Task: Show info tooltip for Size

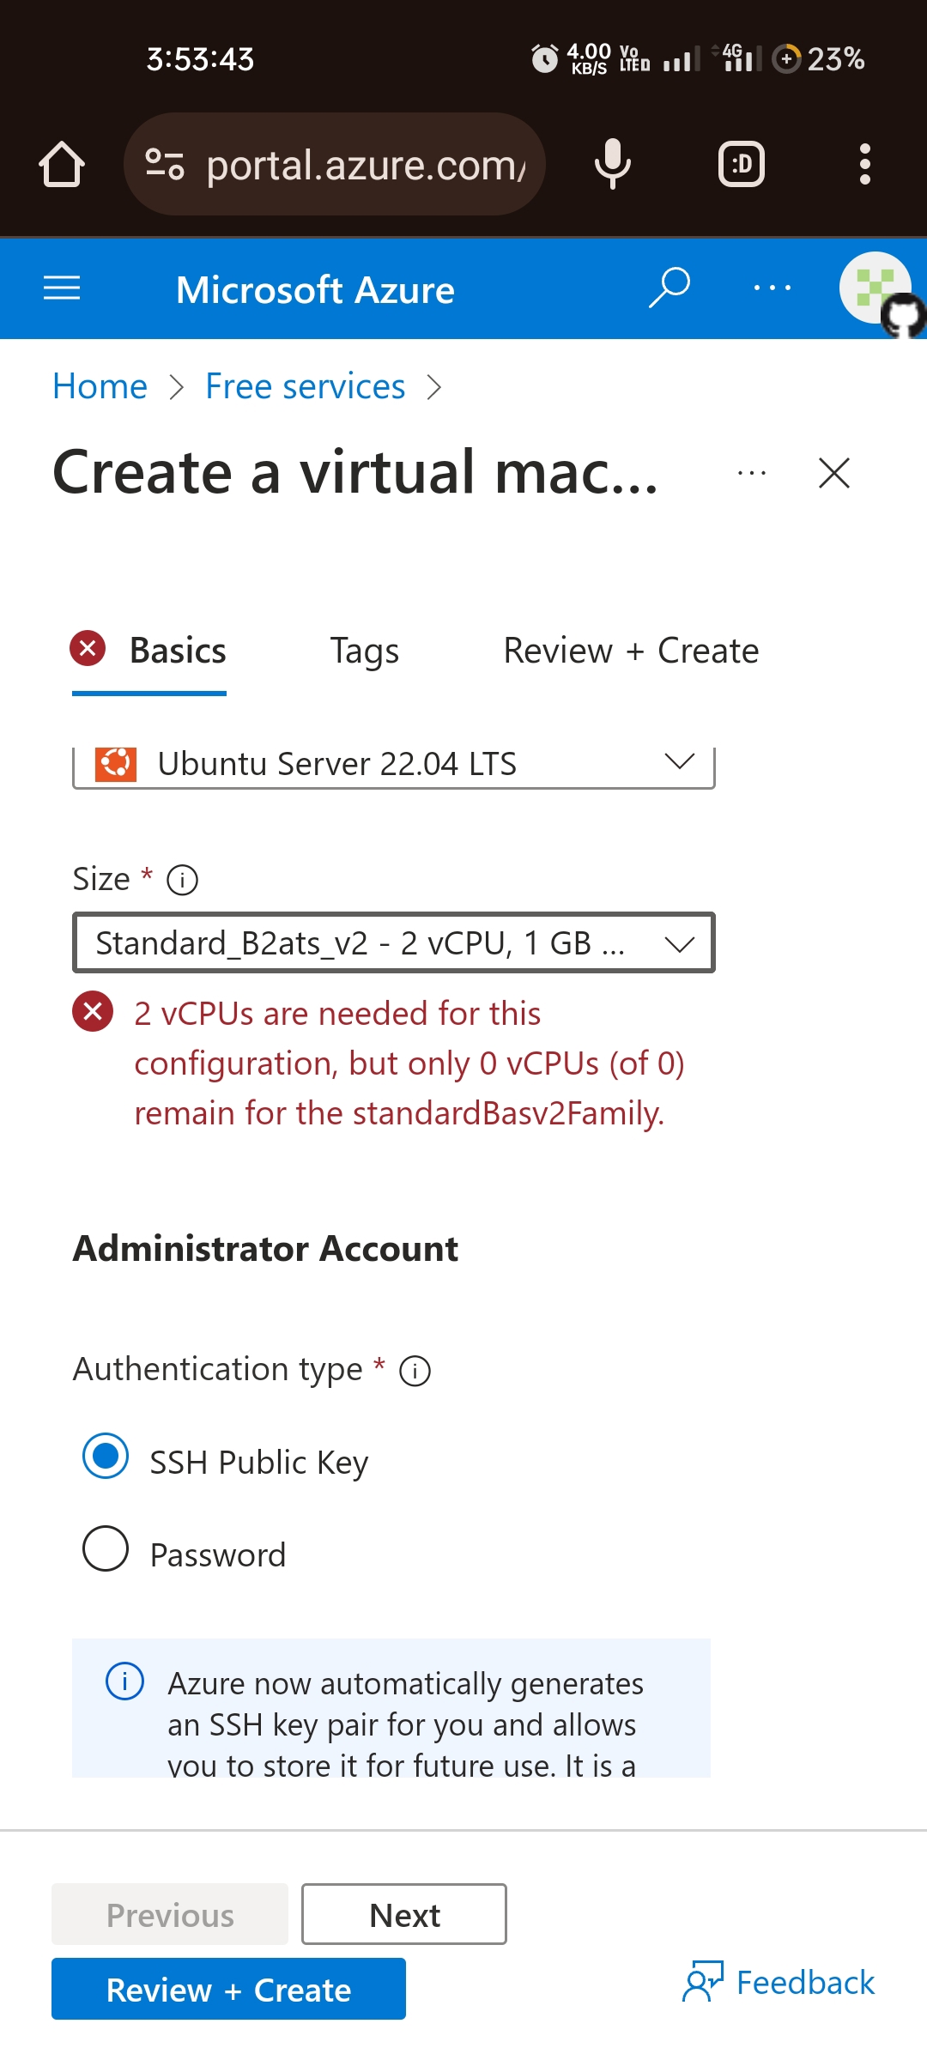Action: (182, 880)
